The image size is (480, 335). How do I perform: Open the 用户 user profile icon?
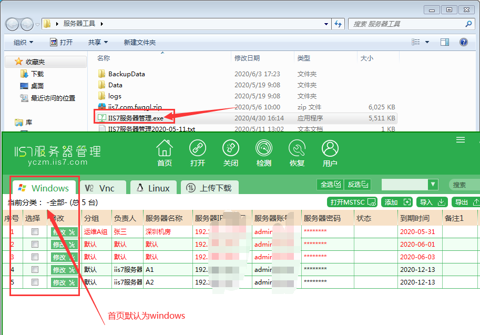(x=330, y=153)
